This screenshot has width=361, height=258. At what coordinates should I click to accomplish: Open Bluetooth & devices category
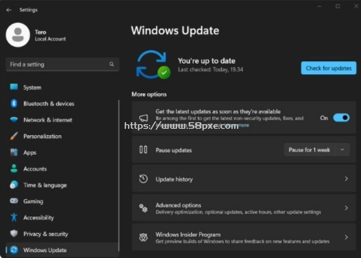[62, 104]
